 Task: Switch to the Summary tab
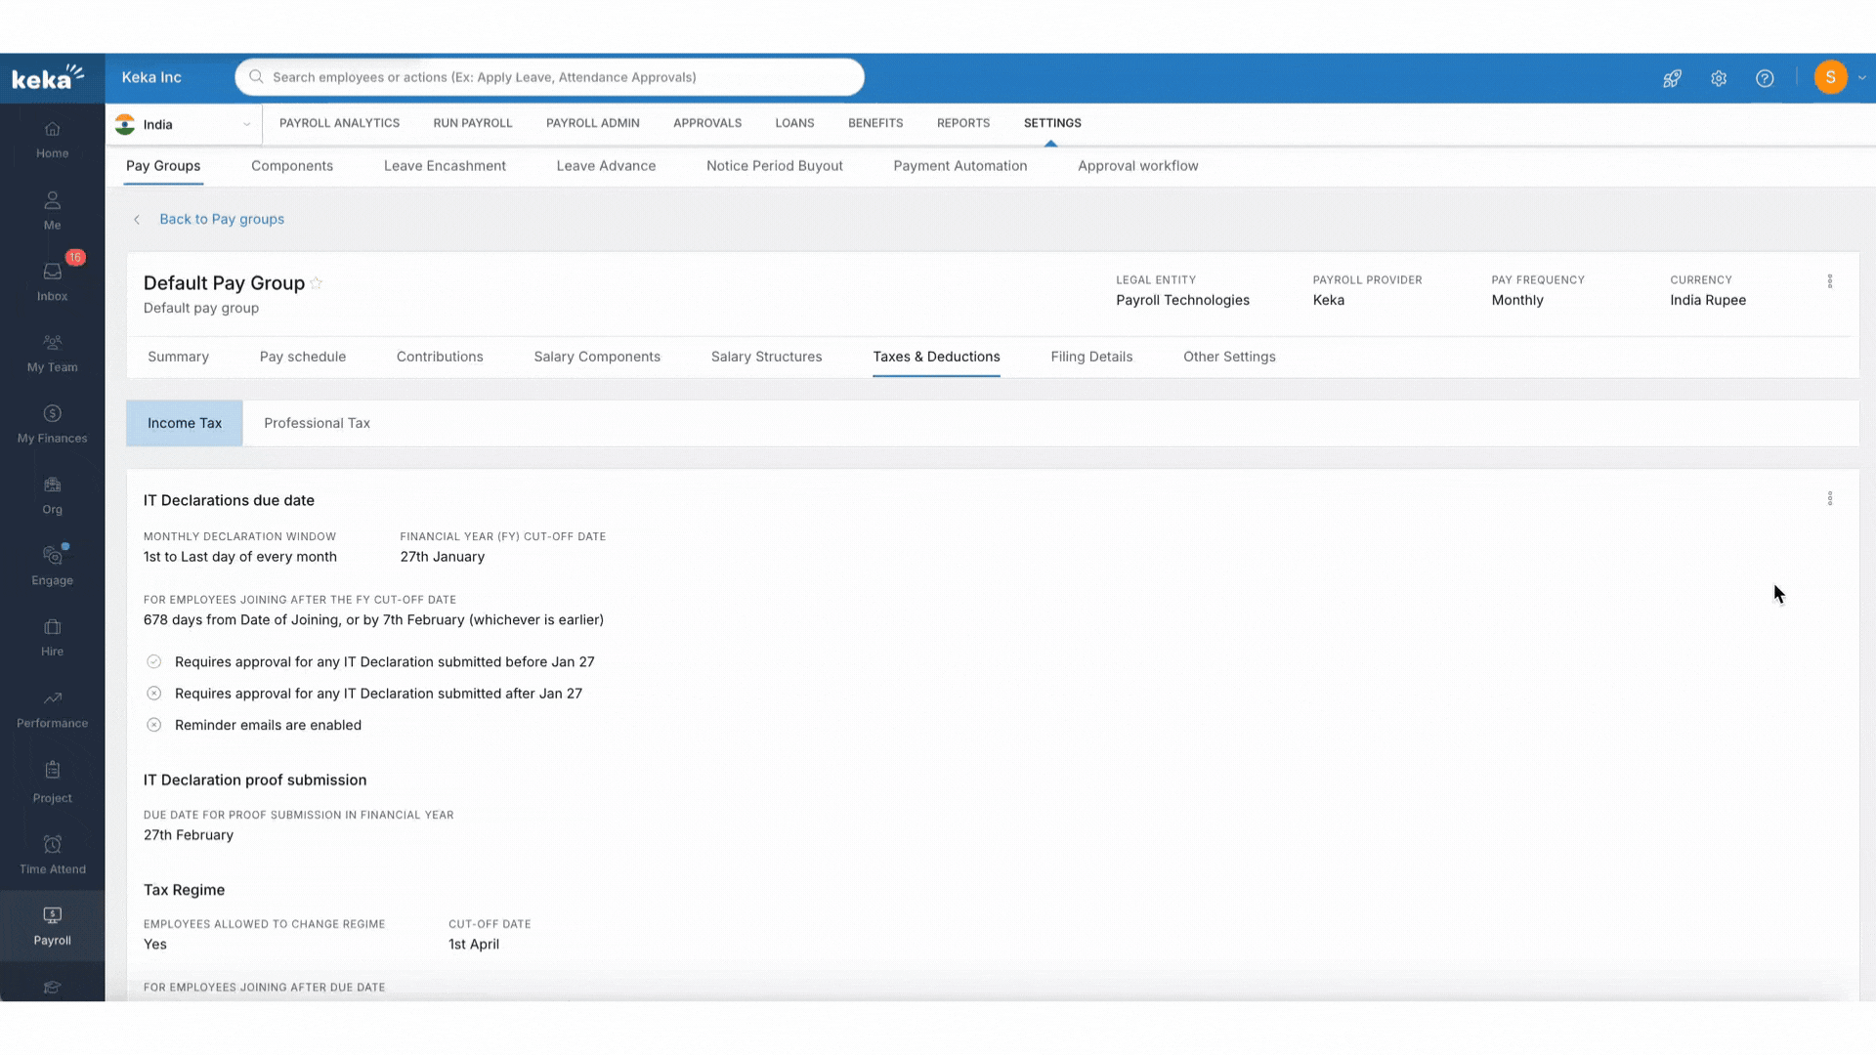click(178, 356)
